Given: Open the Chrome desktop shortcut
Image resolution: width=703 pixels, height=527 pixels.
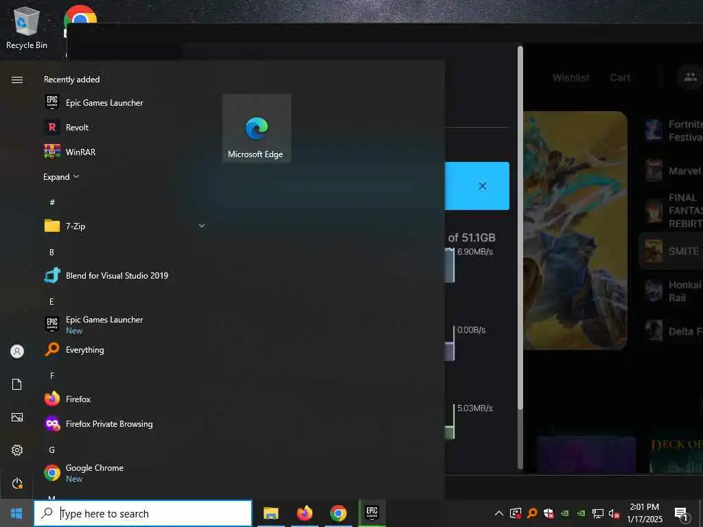Looking at the screenshot, I should pyautogui.click(x=80, y=15).
